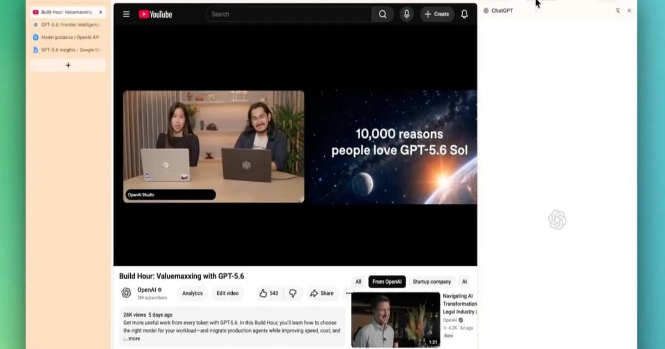Open the YouTube hamburger guide menu

pos(126,14)
